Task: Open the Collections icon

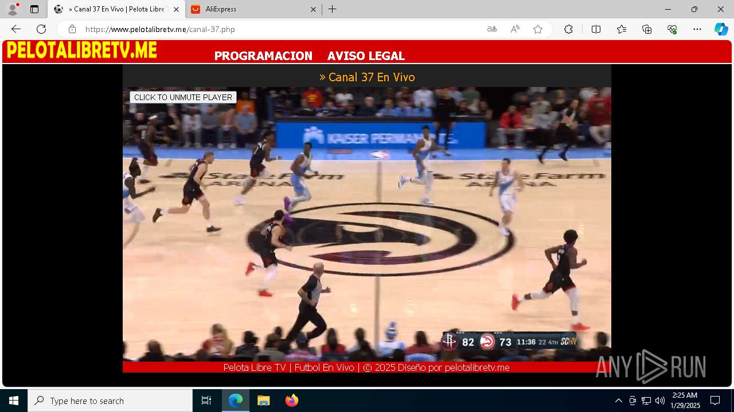Action: pos(647,29)
